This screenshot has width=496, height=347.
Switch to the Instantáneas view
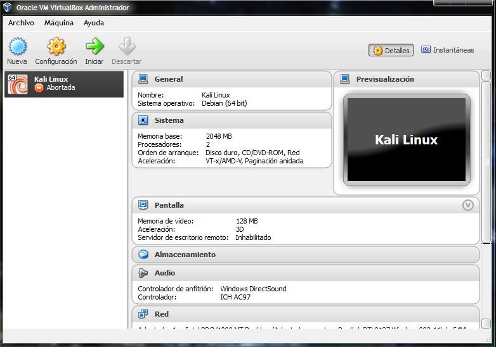(448, 50)
